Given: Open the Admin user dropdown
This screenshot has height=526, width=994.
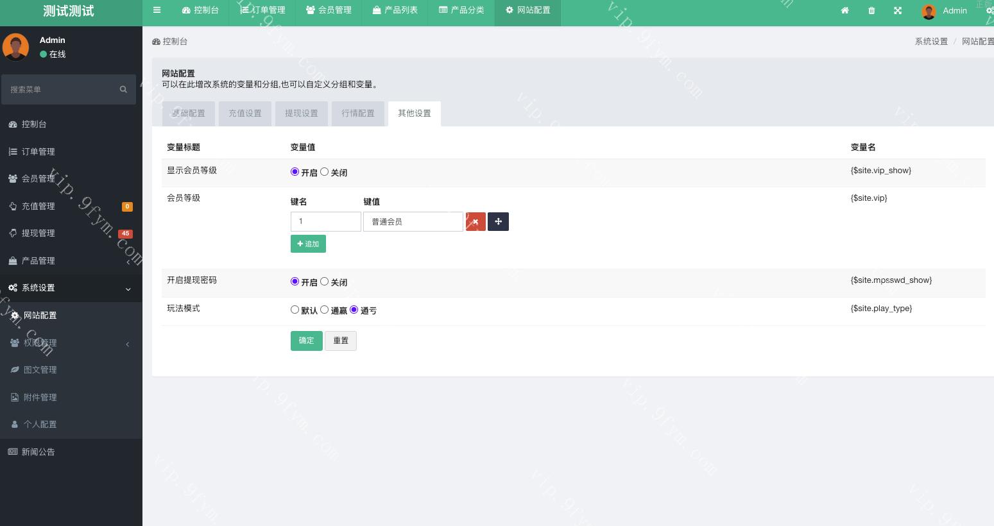Looking at the screenshot, I should tap(945, 11).
